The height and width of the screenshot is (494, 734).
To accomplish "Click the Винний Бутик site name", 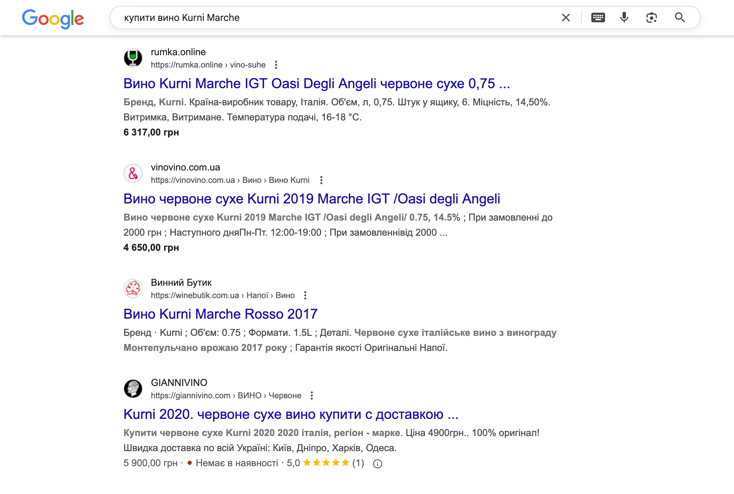I will pyautogui.click(x=181, y=282).
